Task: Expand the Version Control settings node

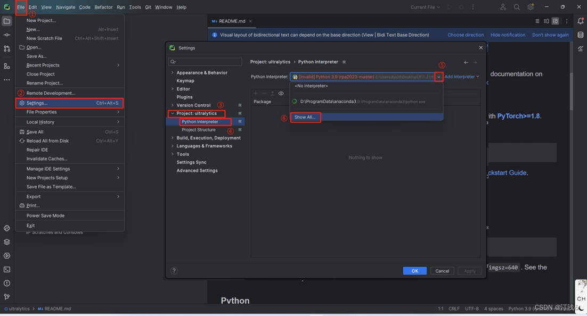Action: click(173, 105)
